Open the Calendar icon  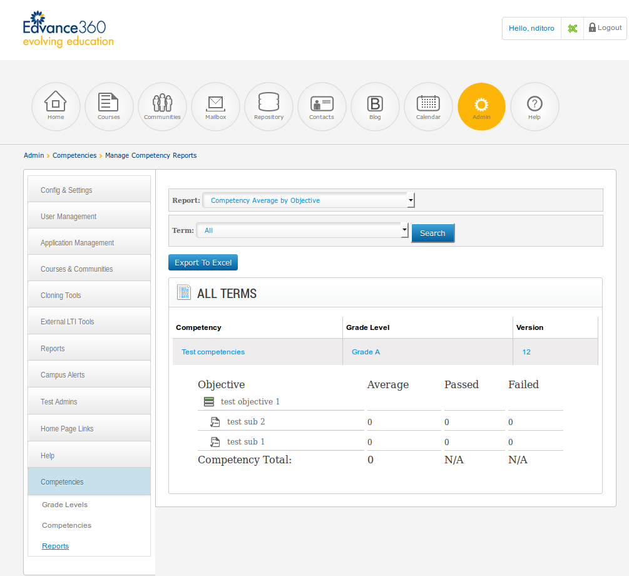[x=428, y=106]
